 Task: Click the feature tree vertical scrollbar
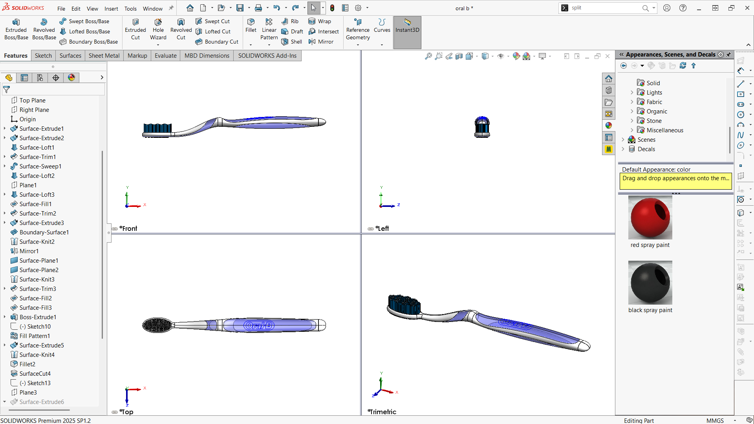pyautogui.click(x=102, y=244)
